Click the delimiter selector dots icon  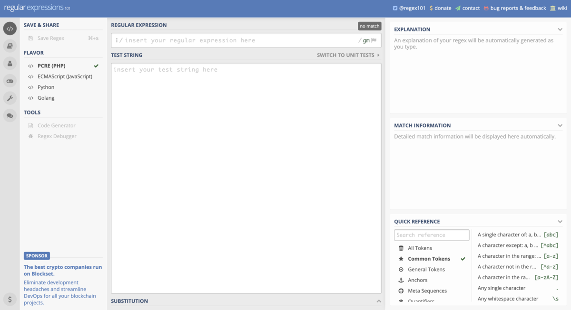click(117, 40)
